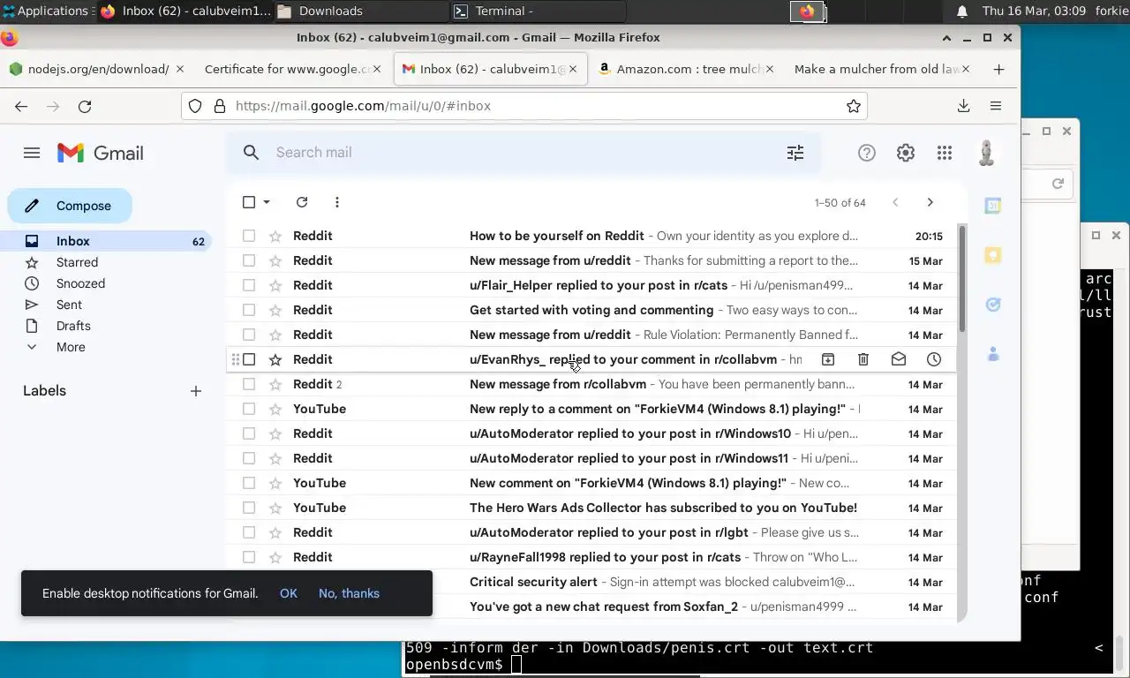Open Google apps grid
The image size is (1130, 678).
click(945, 153)
